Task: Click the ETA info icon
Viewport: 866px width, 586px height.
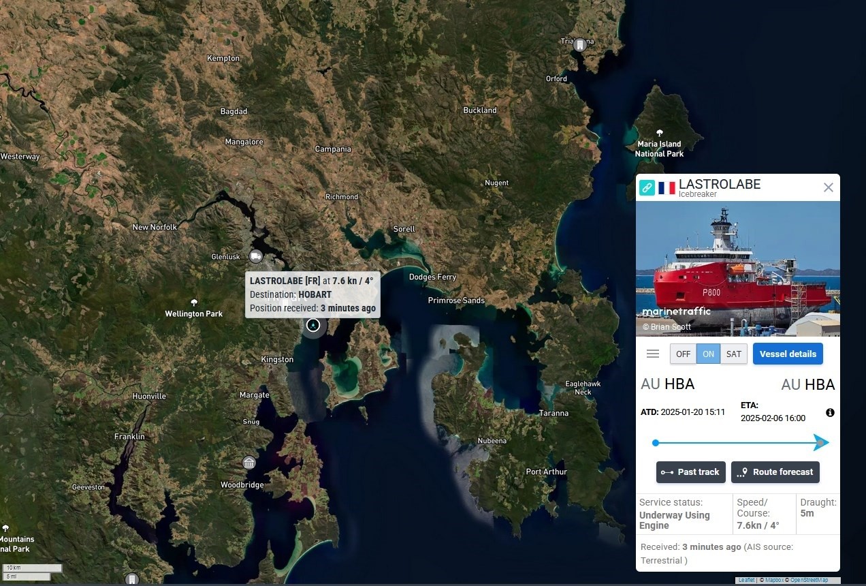Action: [x=830, y=412]
